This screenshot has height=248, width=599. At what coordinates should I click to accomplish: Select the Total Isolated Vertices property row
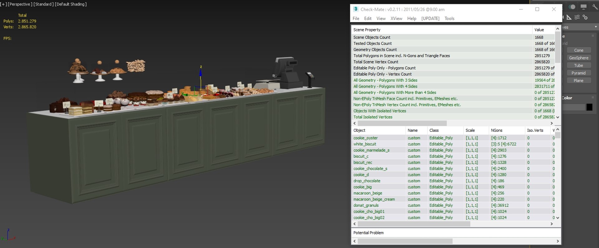453,117
